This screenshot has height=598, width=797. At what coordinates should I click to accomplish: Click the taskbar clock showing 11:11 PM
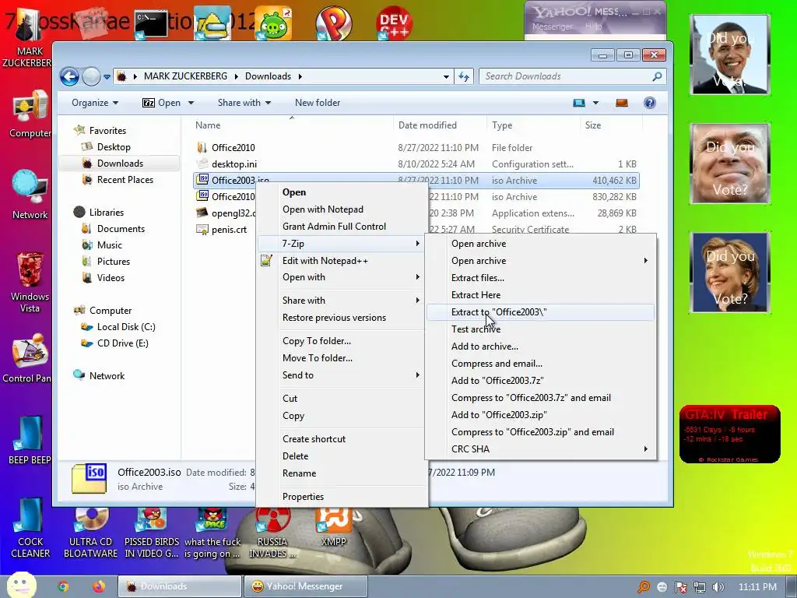tap(757, 587)
